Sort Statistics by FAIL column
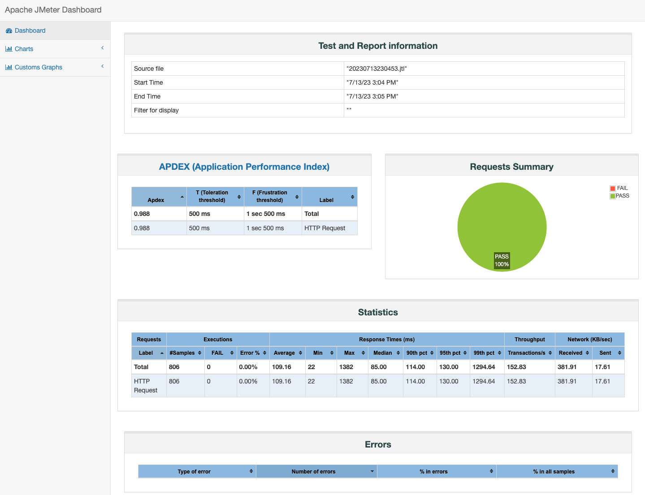The image size is (645, 495). (x=221, y=353)
